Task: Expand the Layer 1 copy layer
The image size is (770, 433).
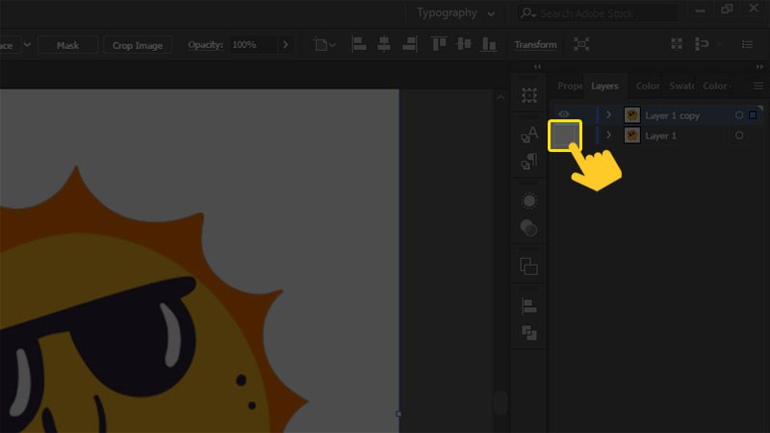Action: point(608,115)
